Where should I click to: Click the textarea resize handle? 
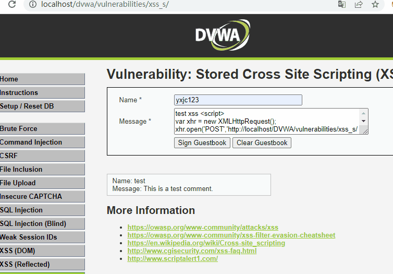[365, 131]
